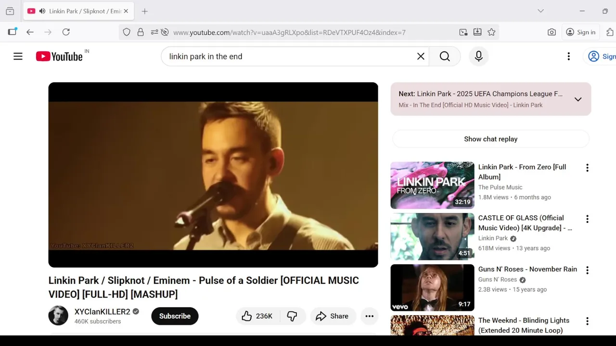Play November Rain thumbnail
Viewport: 616px width, 346px height.
(432, 287)
